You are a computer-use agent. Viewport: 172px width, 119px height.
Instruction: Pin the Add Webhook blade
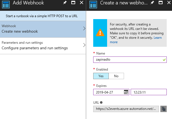pyautogui.click(x=65, y=2)
